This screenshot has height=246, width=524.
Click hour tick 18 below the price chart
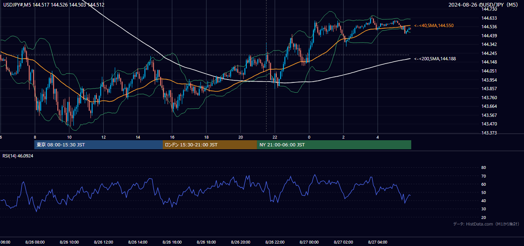pyautogui.click(x=206, y=137)
